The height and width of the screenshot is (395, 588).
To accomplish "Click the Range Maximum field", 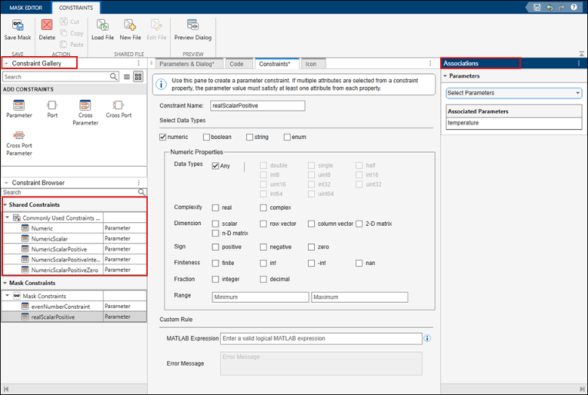I will (359, 297).
